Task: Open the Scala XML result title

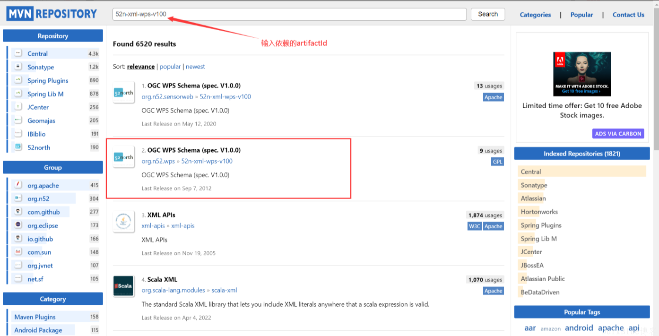Action: click(x=162, y=279)
